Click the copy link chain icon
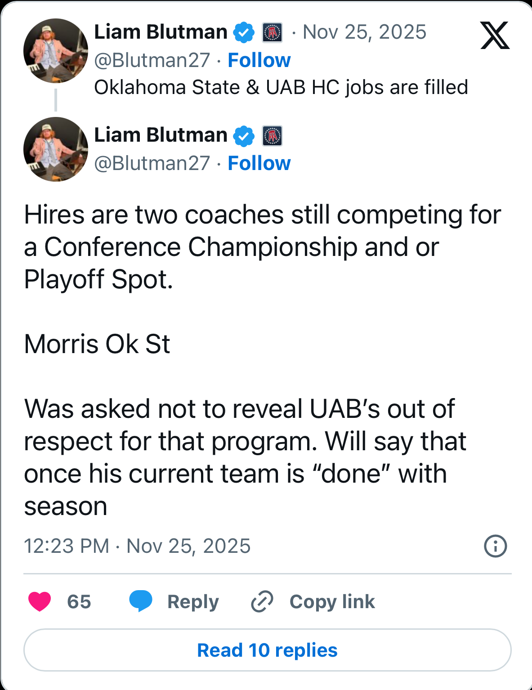The height and width of the screenshot is (690, 532). click(x=262, y=601)
